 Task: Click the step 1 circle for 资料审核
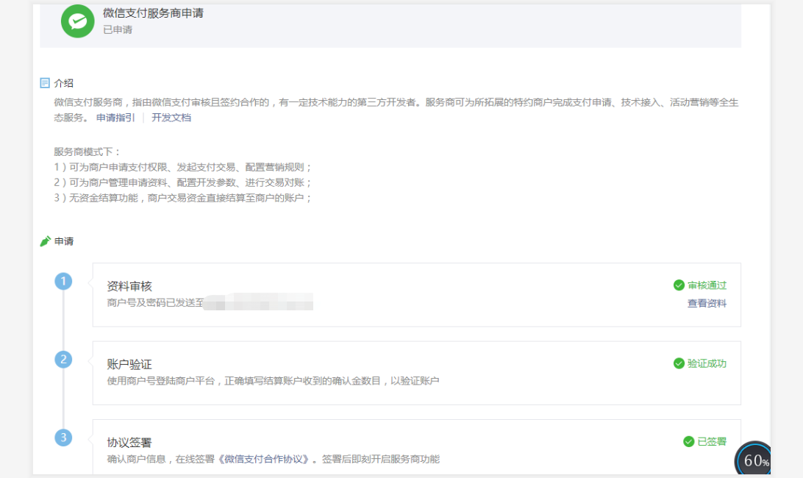coord(63,281)
